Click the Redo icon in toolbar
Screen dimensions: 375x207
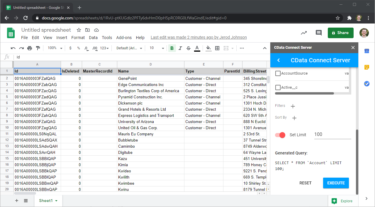[x=21, y=48]
